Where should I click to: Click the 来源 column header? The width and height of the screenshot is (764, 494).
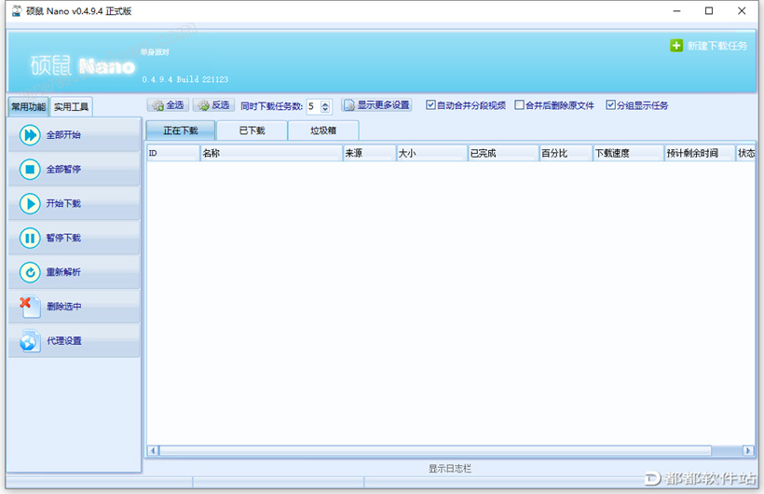click(x=369, y=153)
